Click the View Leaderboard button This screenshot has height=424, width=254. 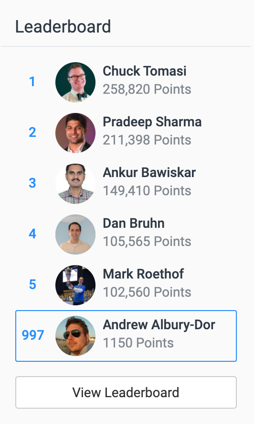coord(126,392)
